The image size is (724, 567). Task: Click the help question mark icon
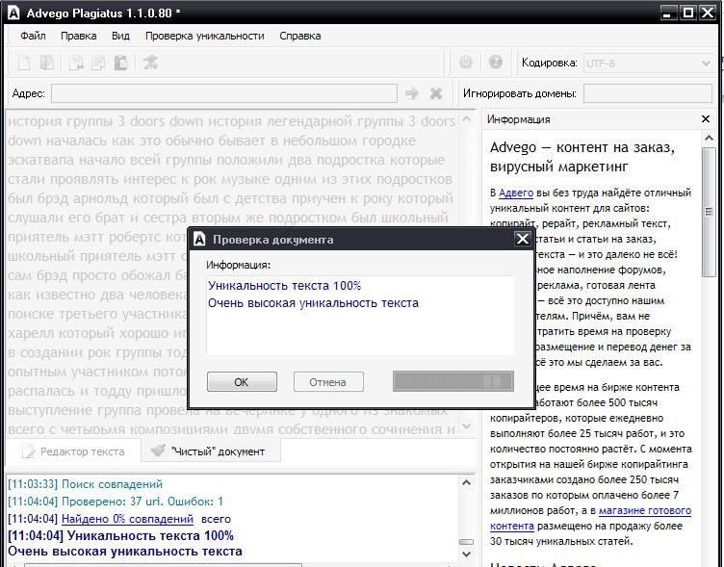(x=496, y=62)
